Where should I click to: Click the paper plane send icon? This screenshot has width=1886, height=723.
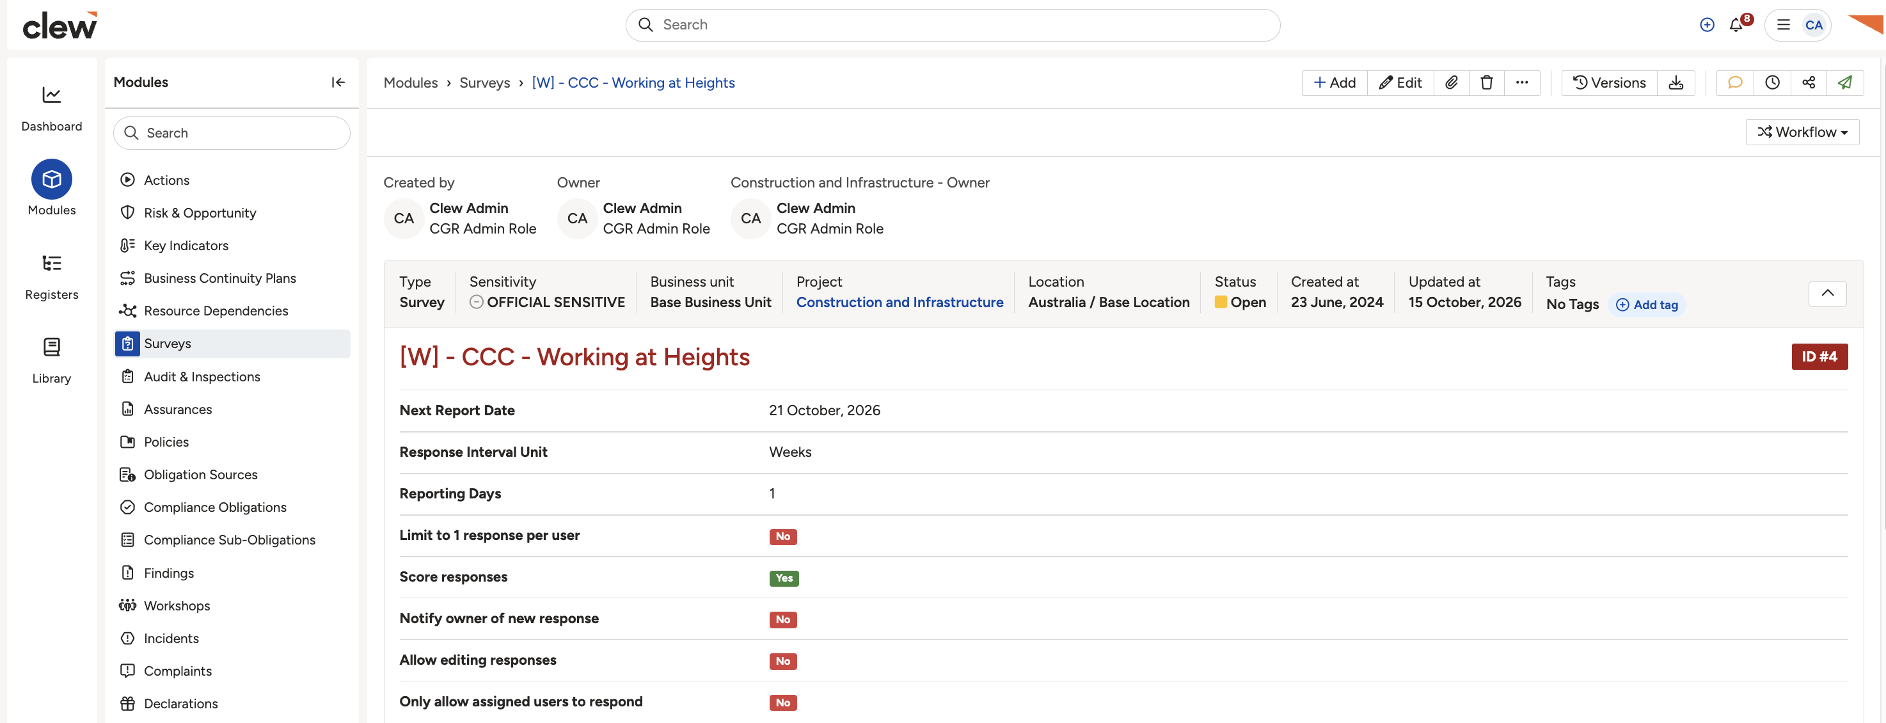point(1844,83)
